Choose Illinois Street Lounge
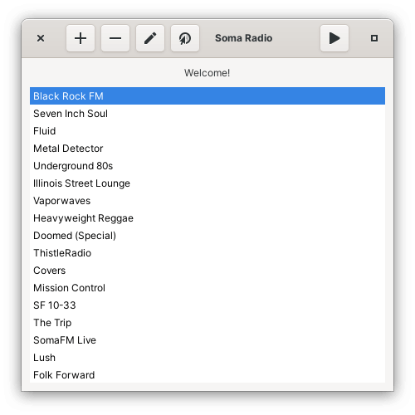The image size is (415, 415). pyautogui.click(x=207, y=183)
